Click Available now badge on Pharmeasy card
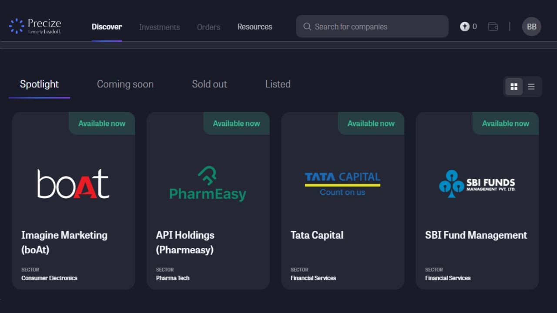 coord(236,123)
